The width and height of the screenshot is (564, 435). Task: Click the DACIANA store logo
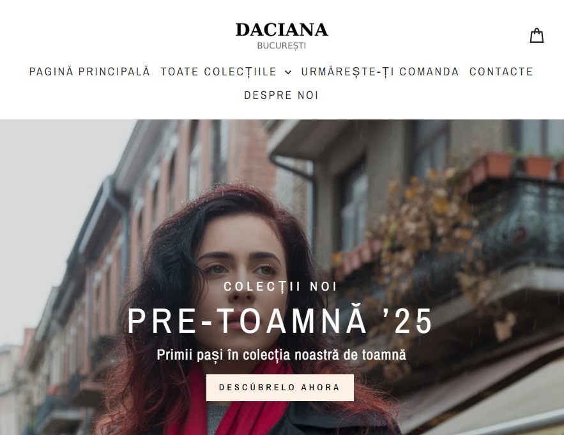point(282,30)
